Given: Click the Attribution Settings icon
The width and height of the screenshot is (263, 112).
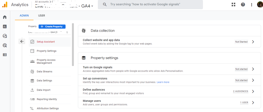Looking at the screenshot, I should [32, 108].
